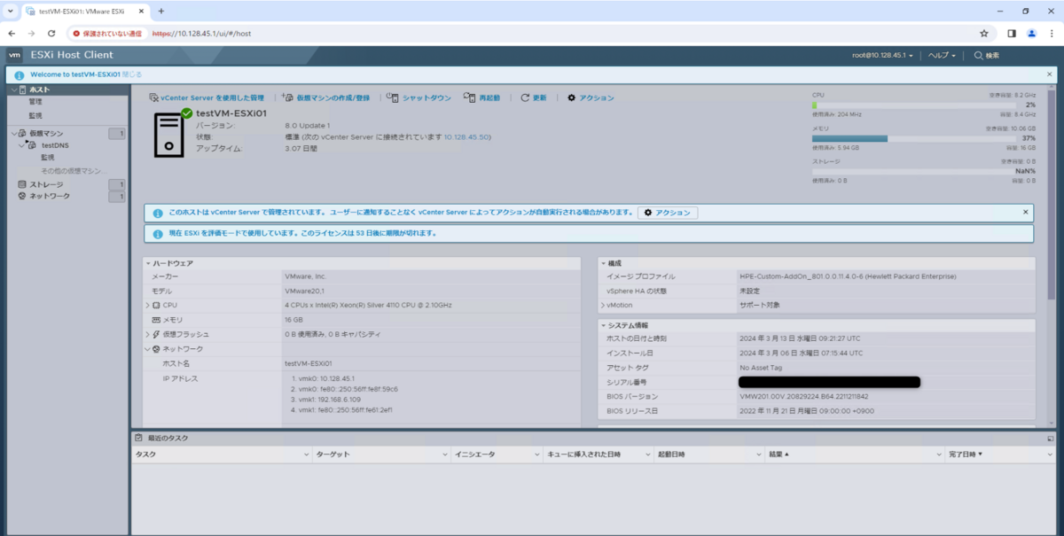Screen dimensions: 1064x536
Task: Collapse the ハードウェア panel header
Action: pyautogui.click(x=148, y=263)
